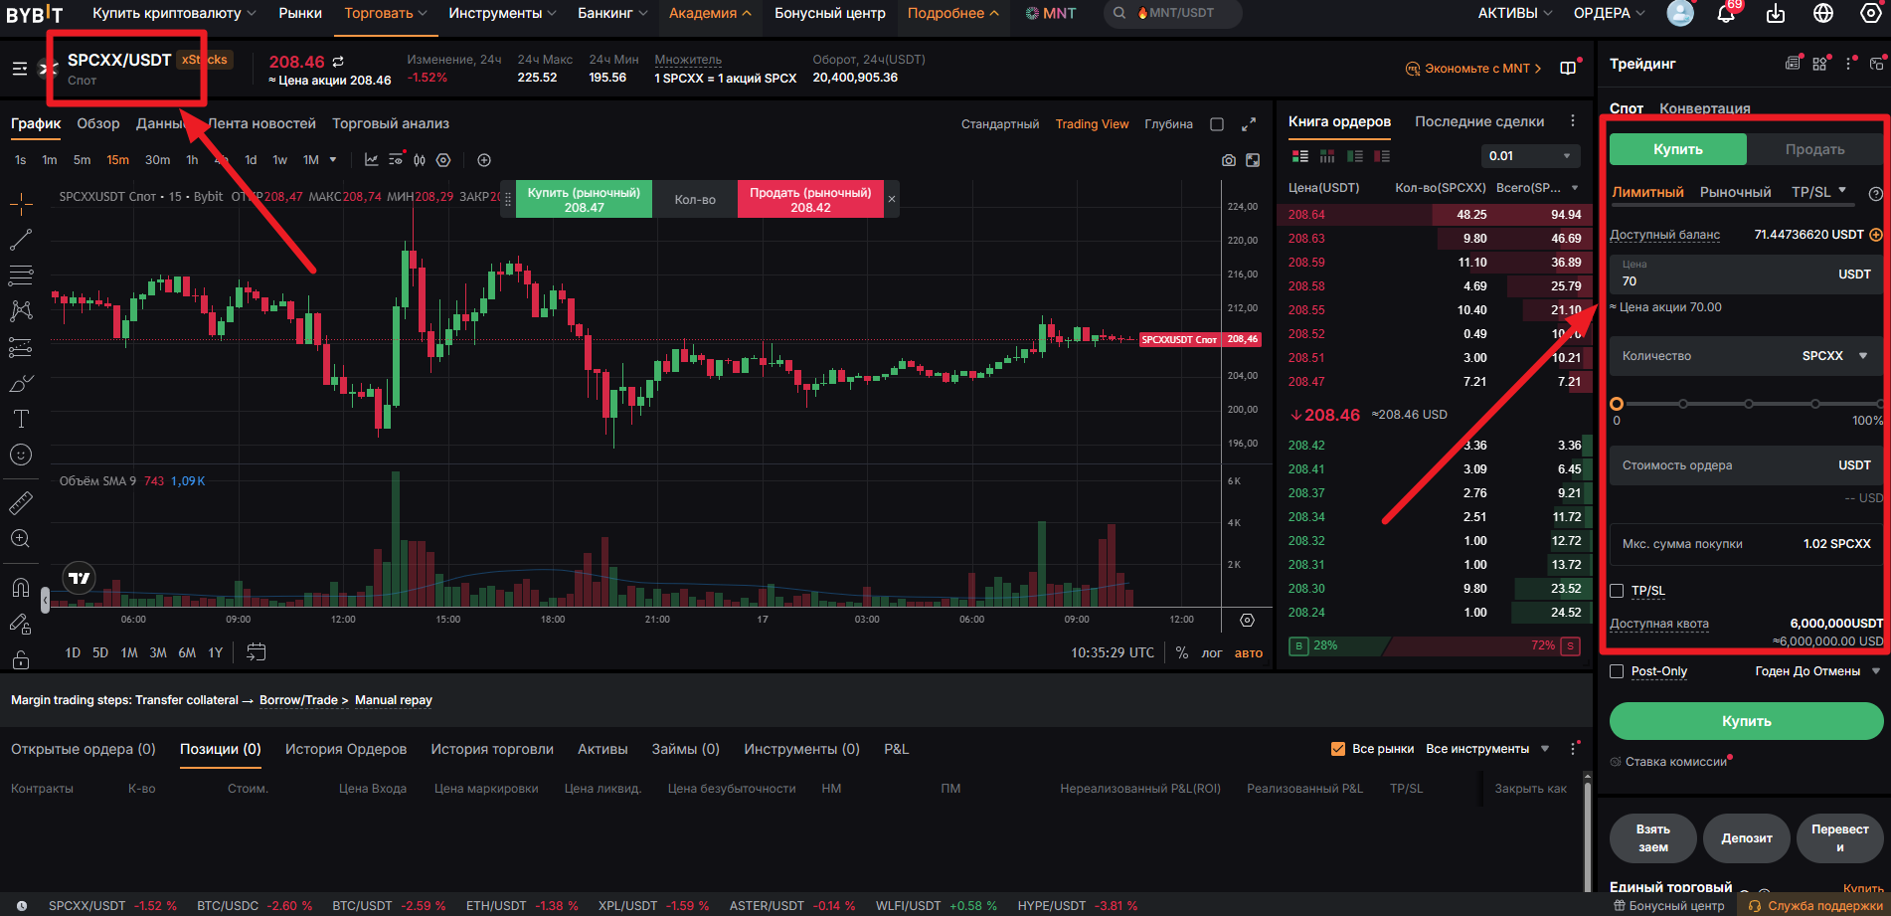Toggle magnet mode on chart
This screenshot has height=916, width=1891.
pos(21,588)
